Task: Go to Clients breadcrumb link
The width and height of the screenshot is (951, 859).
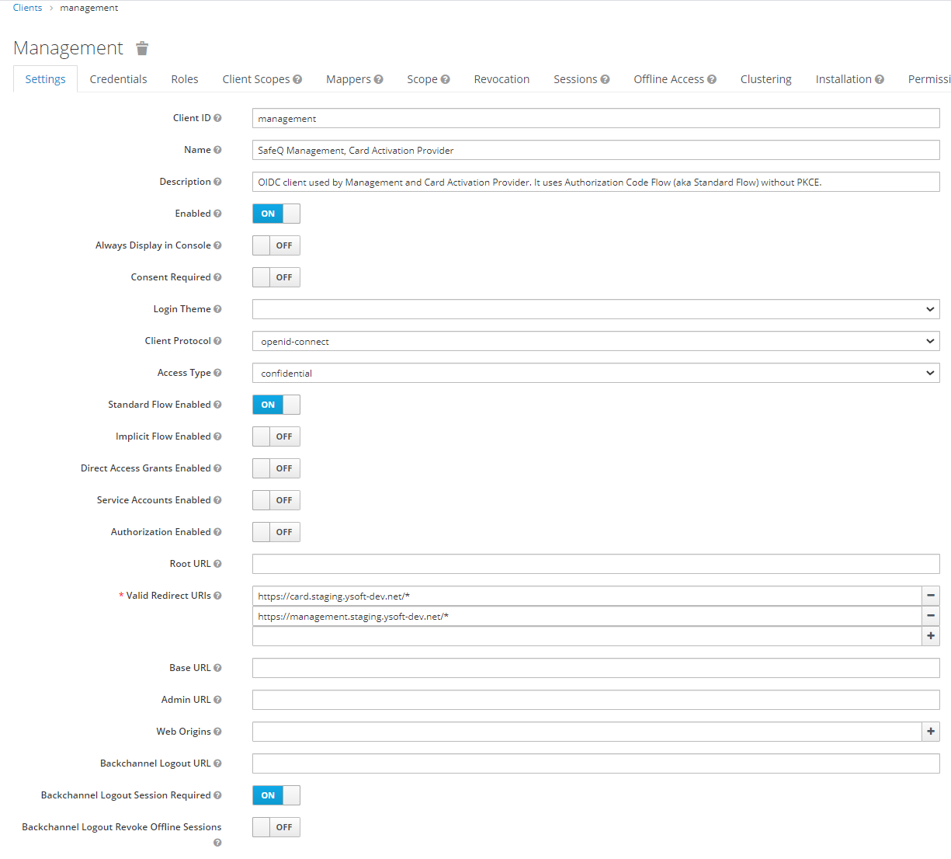Action: click(x=27, y=8)
